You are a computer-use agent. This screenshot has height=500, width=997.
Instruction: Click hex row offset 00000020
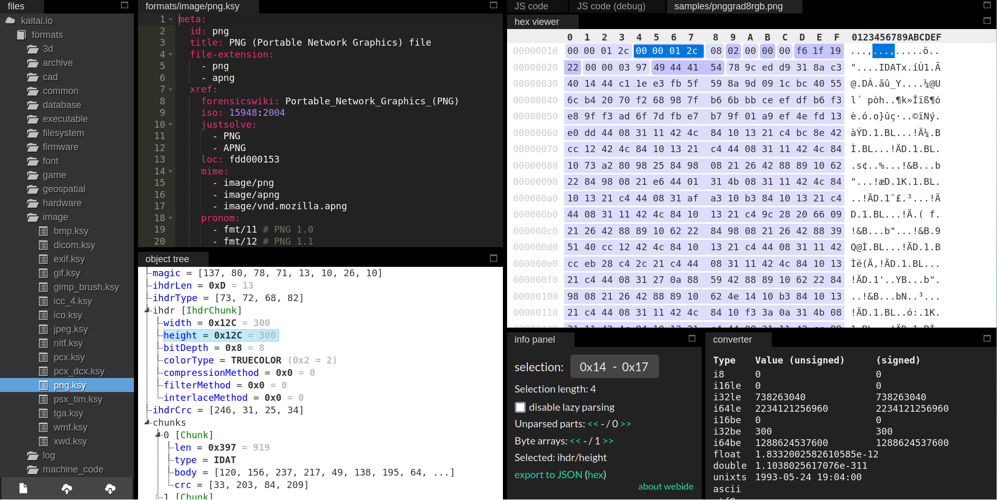pos(535,67)
